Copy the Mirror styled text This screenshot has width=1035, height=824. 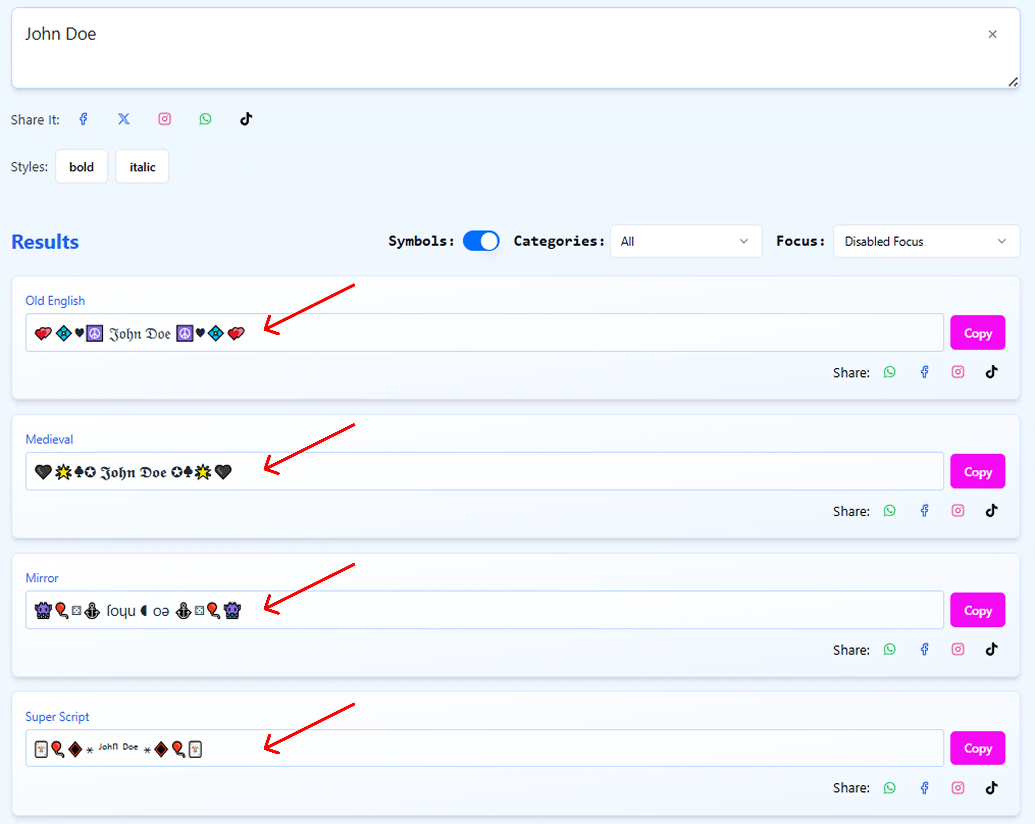[x=977, y=610]
